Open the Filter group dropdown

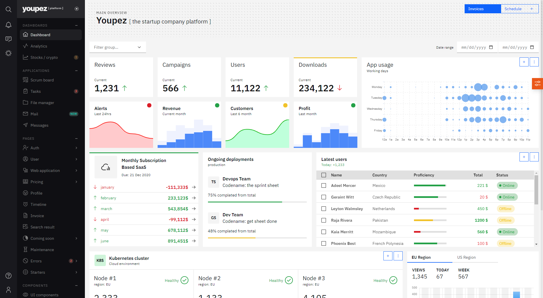click(x=118, y=47)
